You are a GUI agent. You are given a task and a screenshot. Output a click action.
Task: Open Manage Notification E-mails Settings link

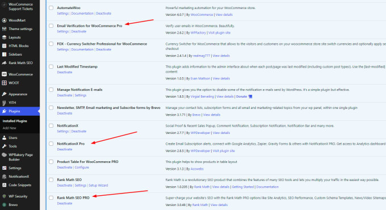click(81, 95)
